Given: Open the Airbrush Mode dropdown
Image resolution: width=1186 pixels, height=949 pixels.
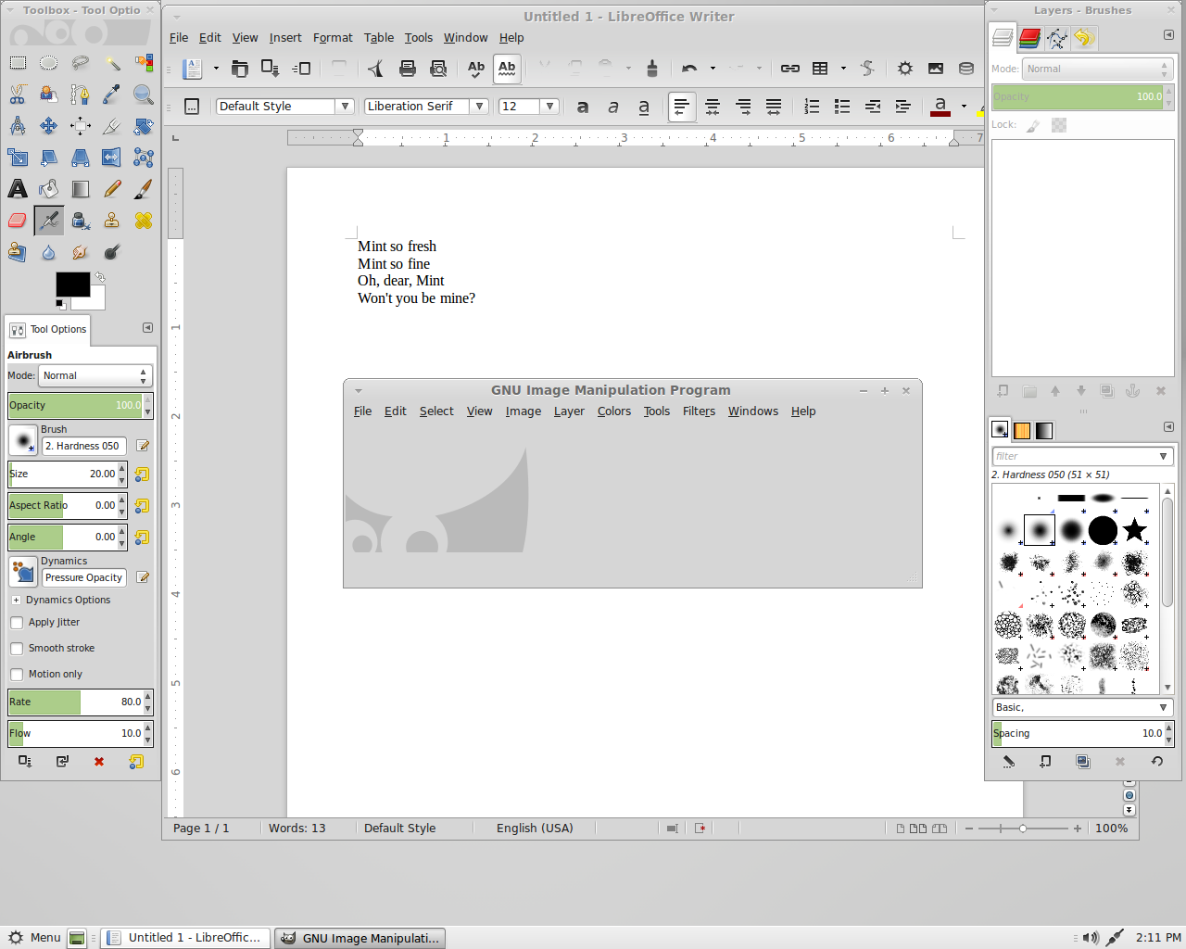Looking at the screenshot, I should [95, 376].
